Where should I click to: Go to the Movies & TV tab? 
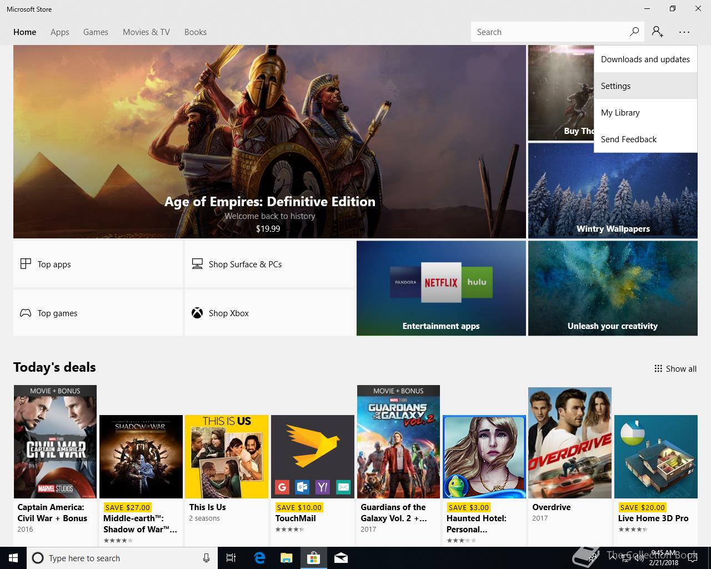click(146, 32)
